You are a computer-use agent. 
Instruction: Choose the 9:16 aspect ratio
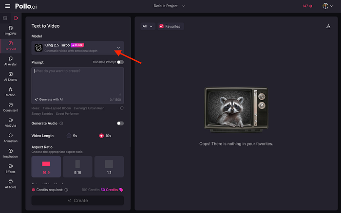[77, 166]
